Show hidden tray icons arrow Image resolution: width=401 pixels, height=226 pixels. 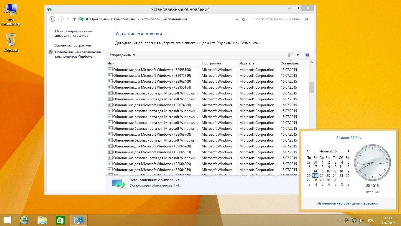340,220
